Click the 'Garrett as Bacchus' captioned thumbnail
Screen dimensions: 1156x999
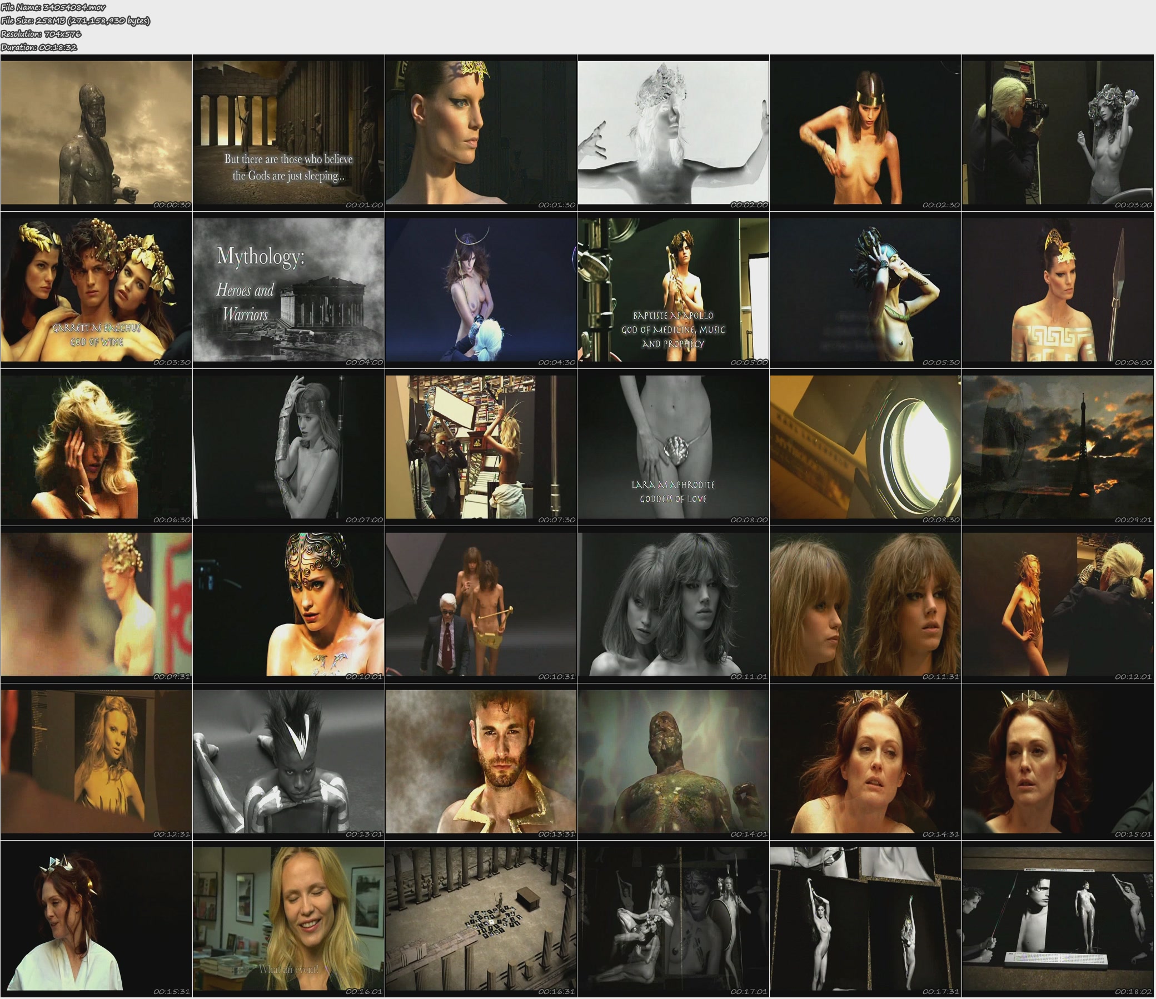pyautogui.click(x=96, y=290)
